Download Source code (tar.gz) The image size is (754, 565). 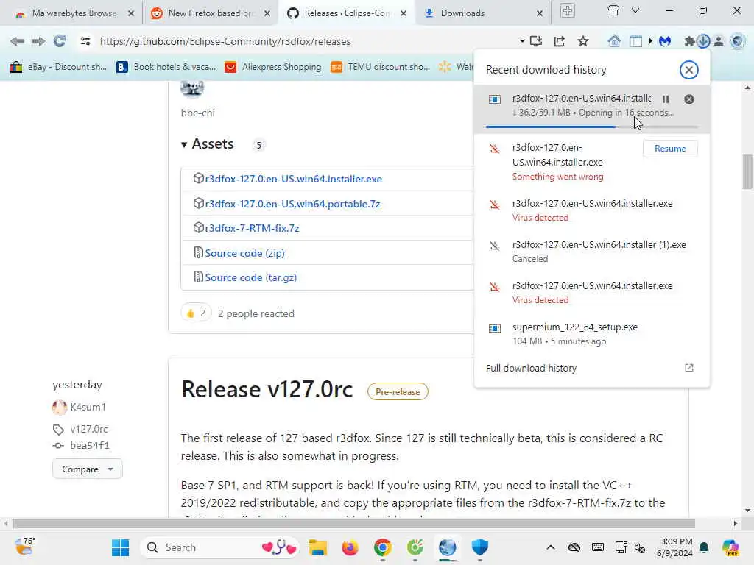pos(250,277)
